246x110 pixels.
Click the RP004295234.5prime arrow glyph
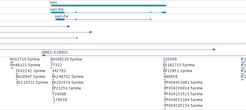tap(165, 109)
